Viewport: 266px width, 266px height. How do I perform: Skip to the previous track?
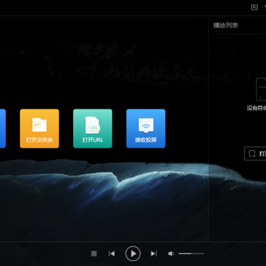[112, 253]
